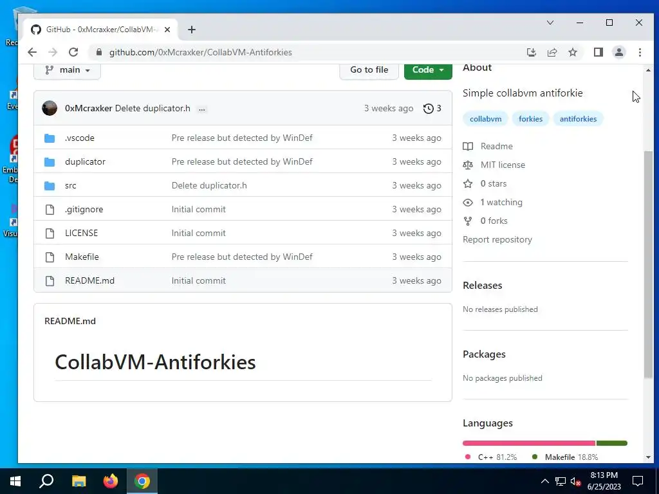
Task: Click the share page icon
Action: tap(552, 52)
